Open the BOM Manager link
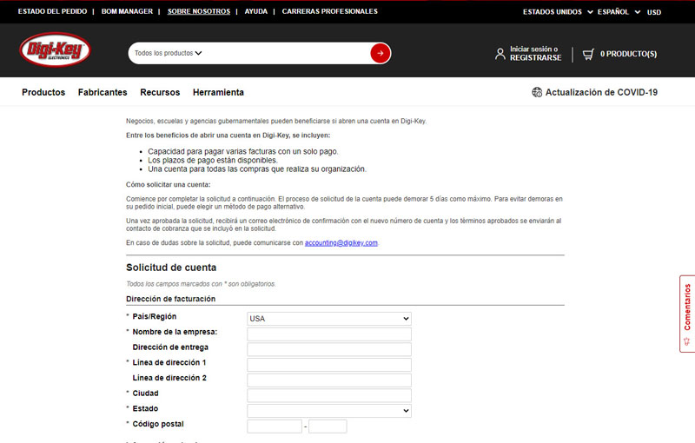Screen dimensions: 695x443 click(127, 12)
